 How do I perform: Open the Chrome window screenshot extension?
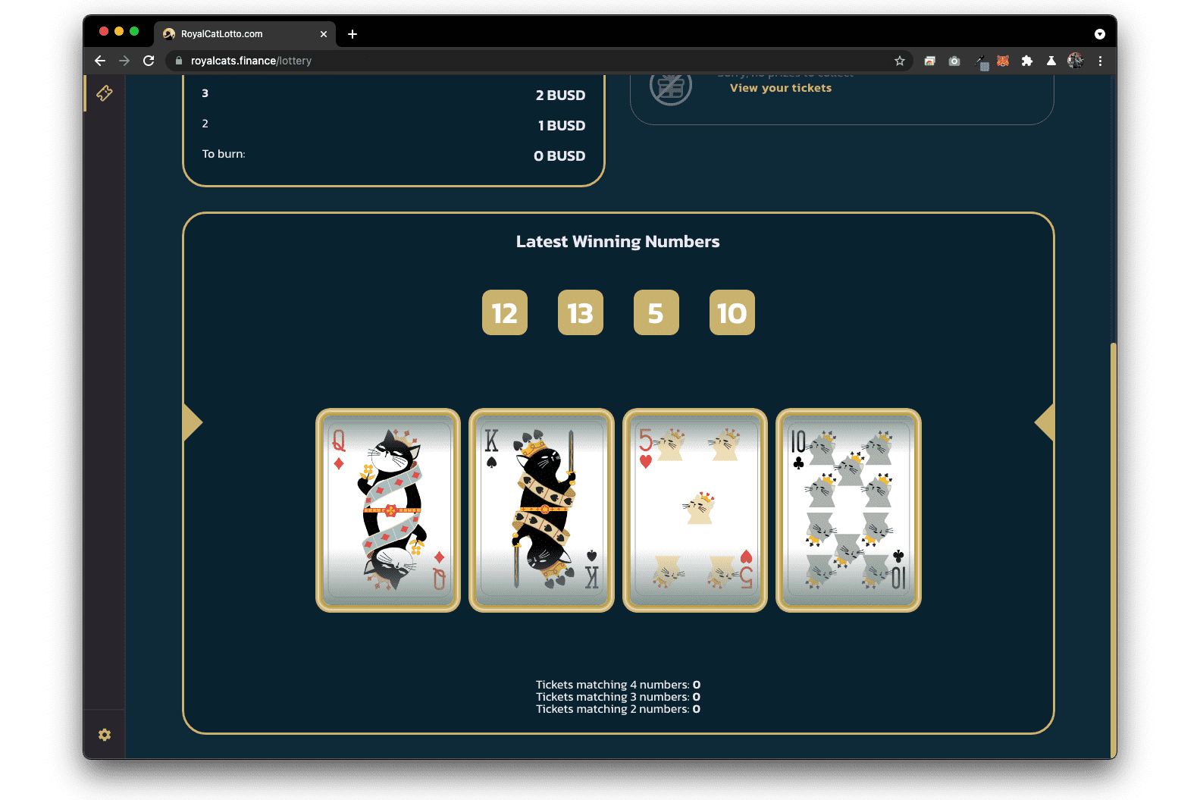coord(929,61)
